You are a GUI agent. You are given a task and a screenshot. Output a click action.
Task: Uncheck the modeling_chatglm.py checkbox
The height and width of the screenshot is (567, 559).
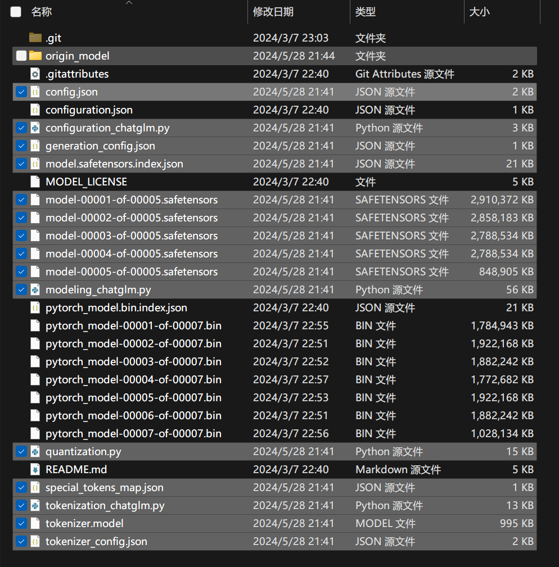click(x=21, y=289)
